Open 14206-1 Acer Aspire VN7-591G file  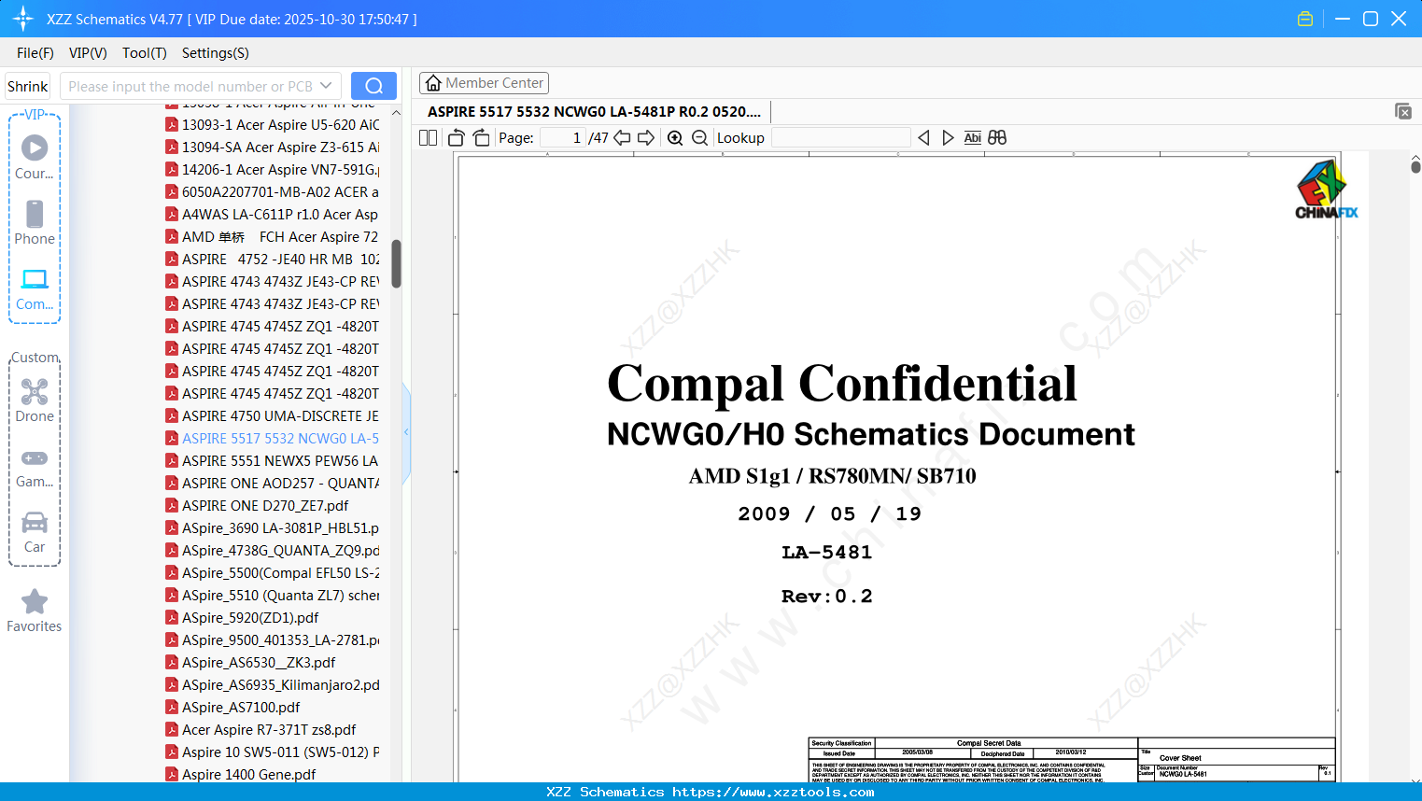273,169
